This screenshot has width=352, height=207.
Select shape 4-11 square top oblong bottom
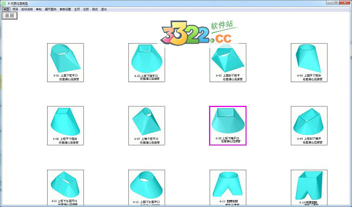(66, 188)
